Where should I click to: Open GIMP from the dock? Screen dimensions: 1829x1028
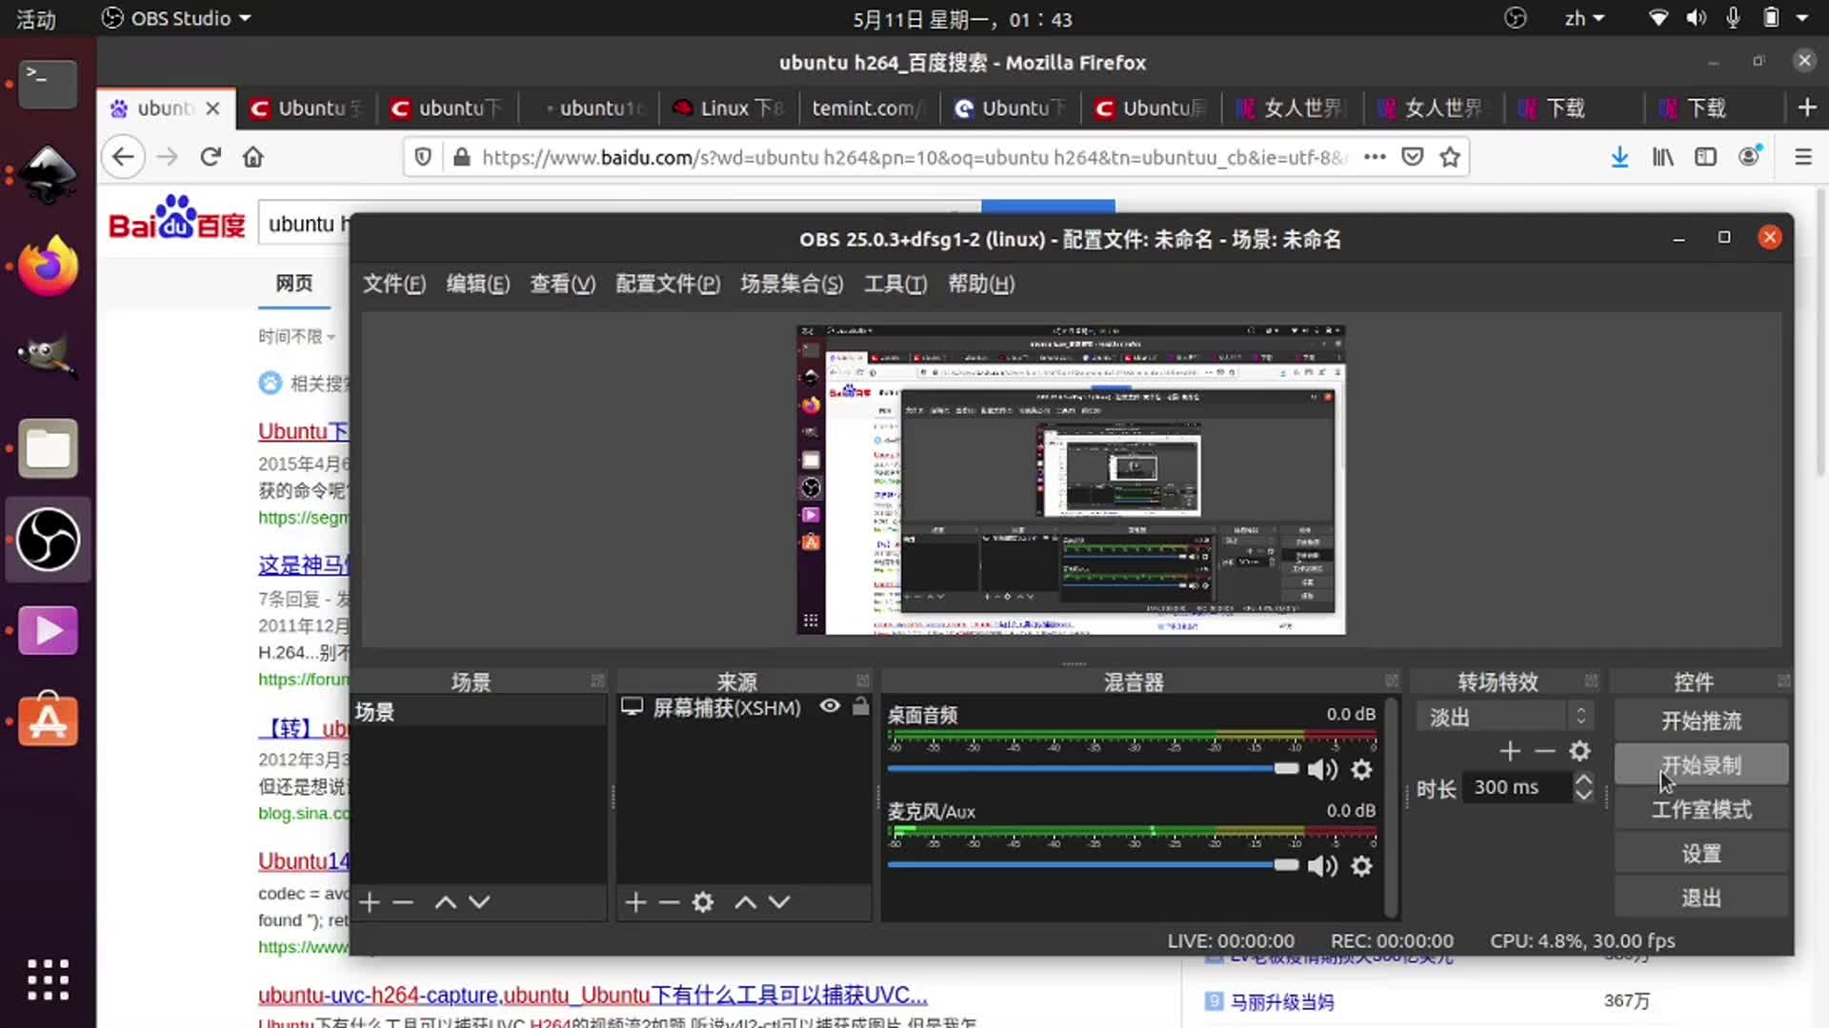48,356
